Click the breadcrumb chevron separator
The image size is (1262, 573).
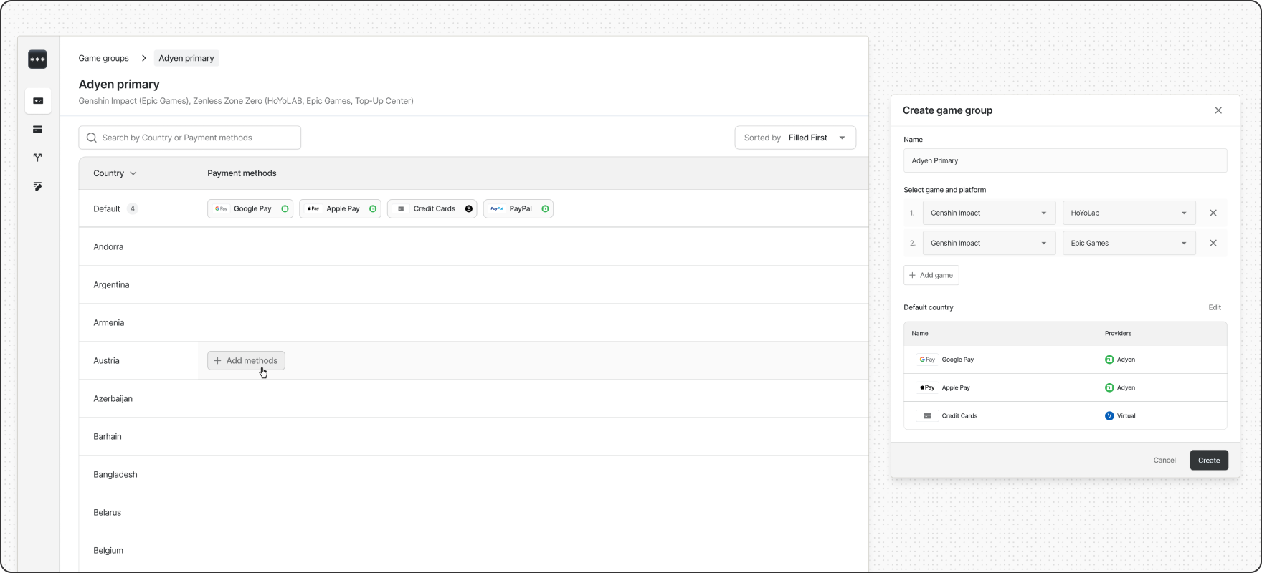[x=143, y=58]
